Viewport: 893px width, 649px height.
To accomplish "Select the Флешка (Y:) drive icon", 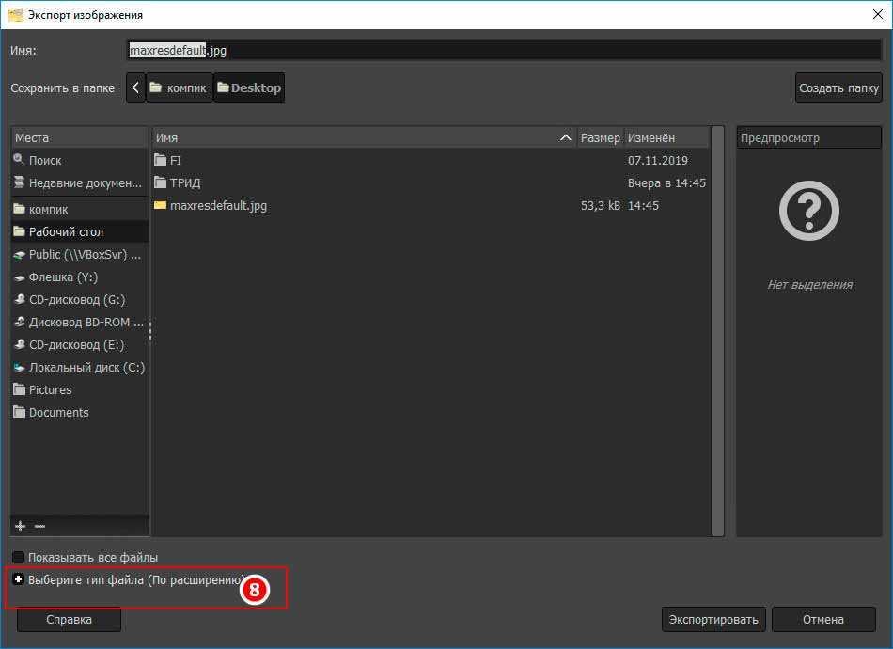I will click(20, 277).
